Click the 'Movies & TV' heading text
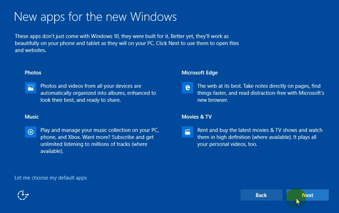The width and height of the screenshot is (339, 213). [197, 117]
